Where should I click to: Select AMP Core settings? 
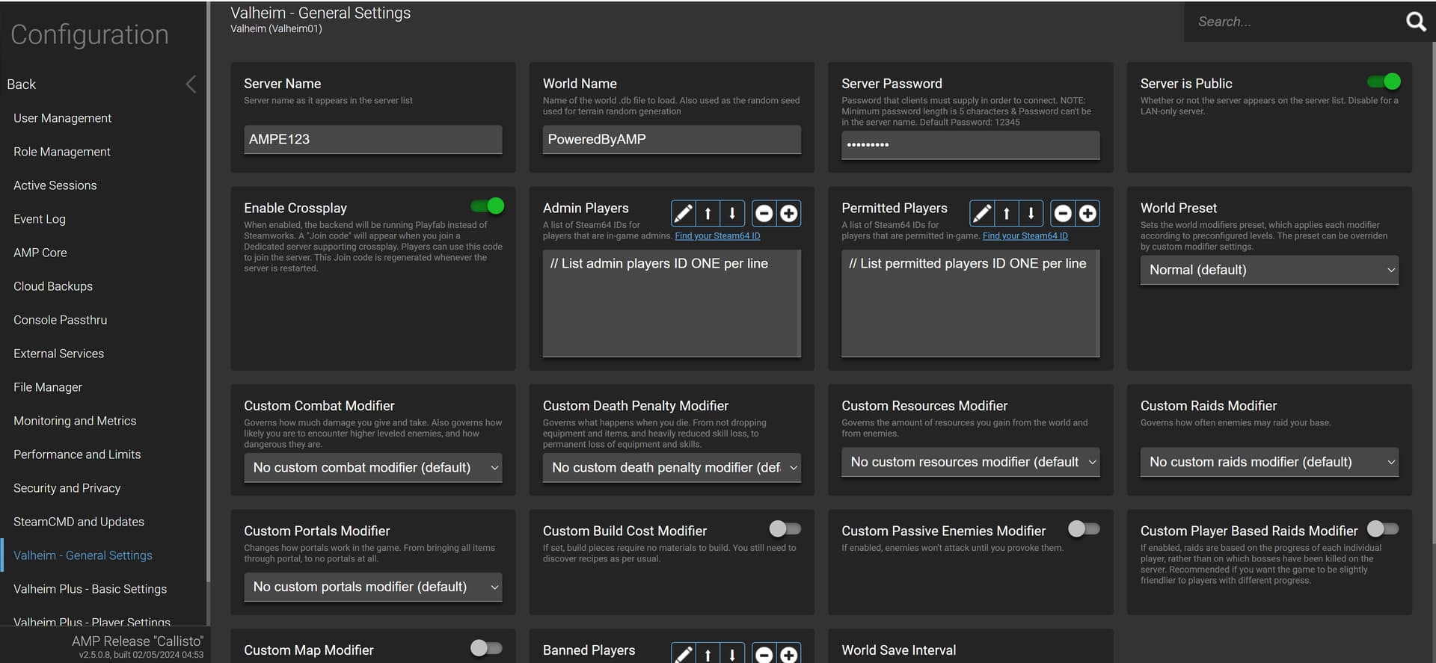(40, 253)
